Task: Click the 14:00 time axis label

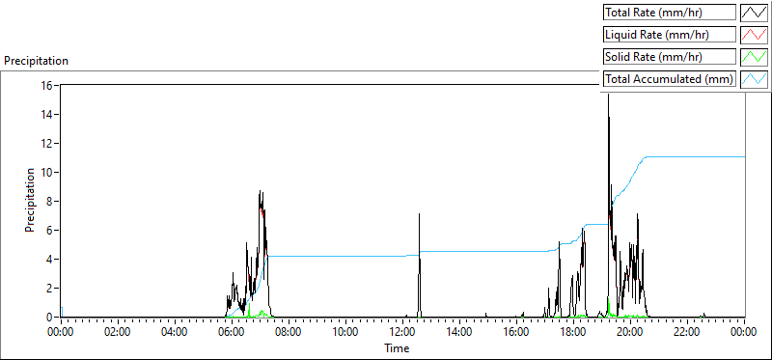Action: point(459,332)
